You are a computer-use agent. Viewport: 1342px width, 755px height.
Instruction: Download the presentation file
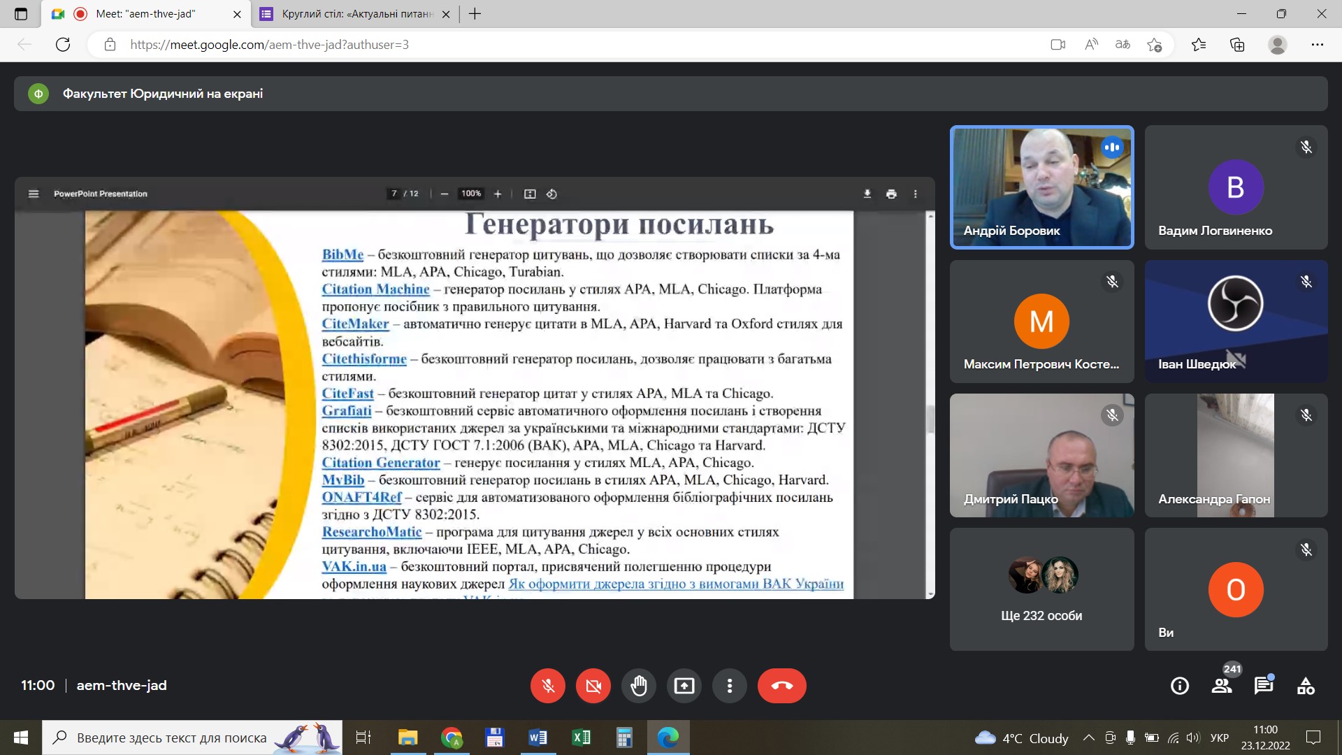[x=867, y=194]
